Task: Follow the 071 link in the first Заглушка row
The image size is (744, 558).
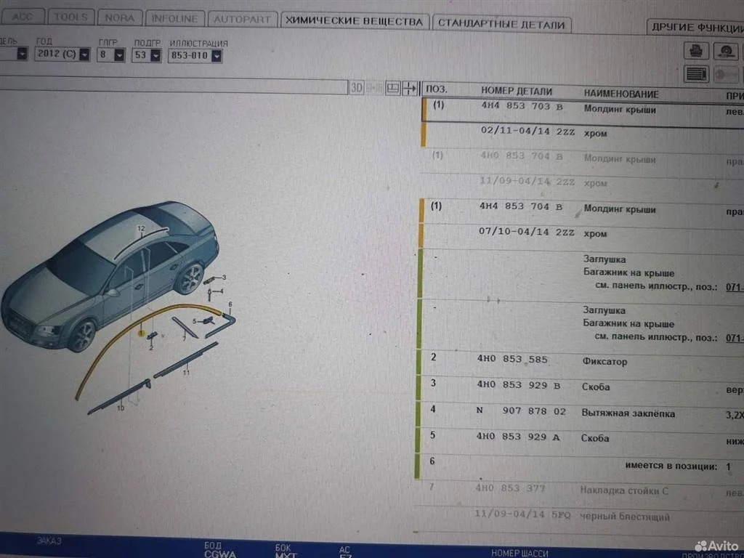Action: pos(734,286)
